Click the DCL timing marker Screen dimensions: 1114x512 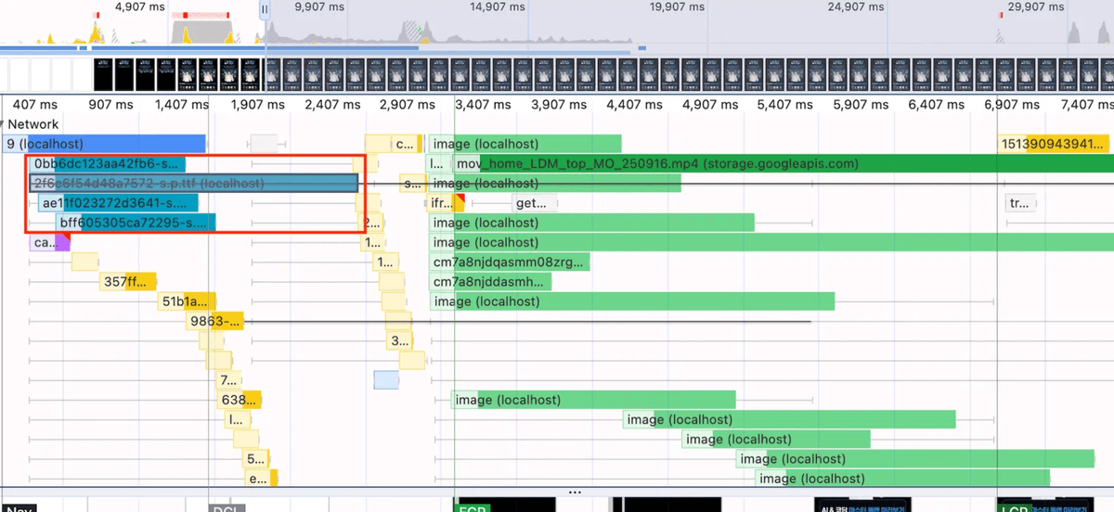(223, 506)
